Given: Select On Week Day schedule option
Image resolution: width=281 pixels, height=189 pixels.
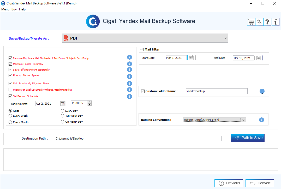Looking at the screenshot, I should click(62, 116).
